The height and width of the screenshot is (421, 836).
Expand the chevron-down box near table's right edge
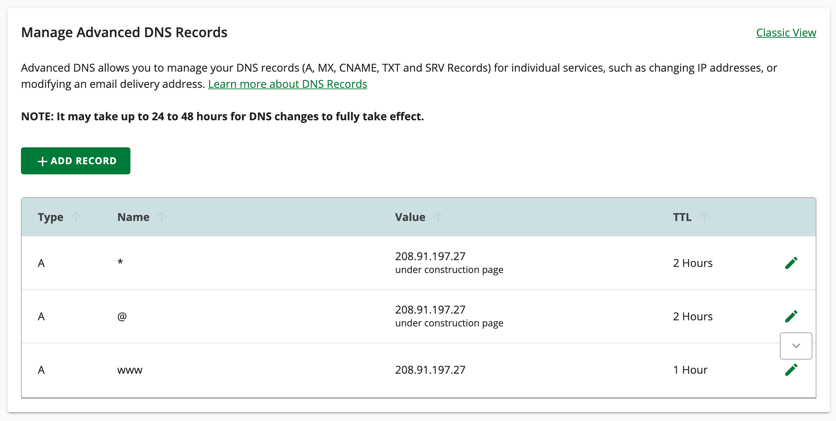pyautogui.click(x=796, y=346)
